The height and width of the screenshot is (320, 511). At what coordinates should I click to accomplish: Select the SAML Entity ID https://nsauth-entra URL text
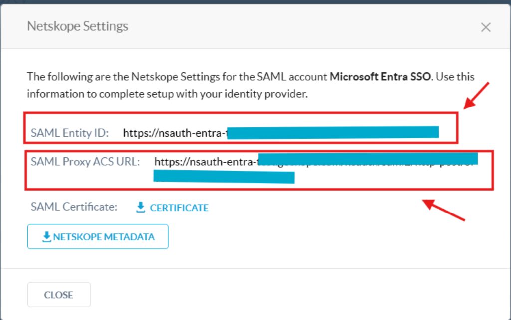tap(175, 133)
